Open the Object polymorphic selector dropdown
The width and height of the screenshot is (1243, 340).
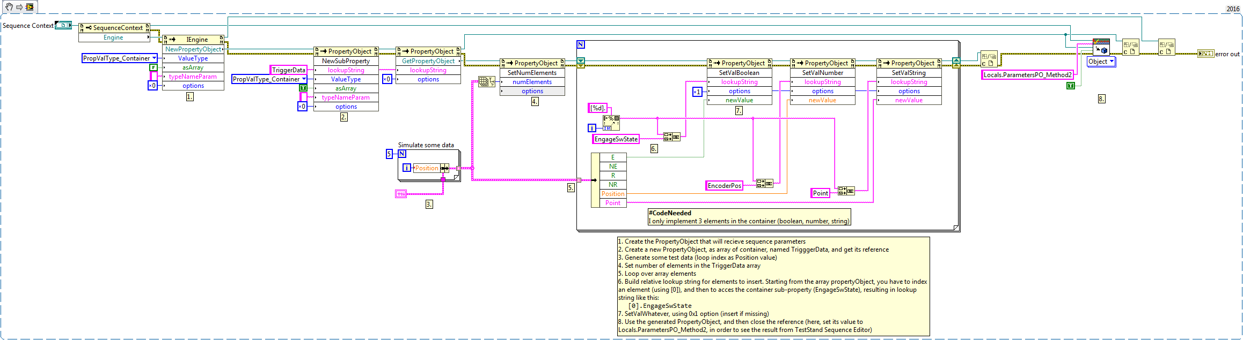pos(1101,62)
